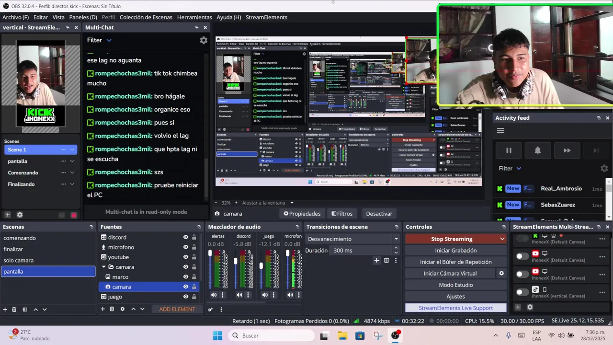Toggle visibility of discord source
Image resolution: width=613 pixels, height=345 pixels.
point(186,237)
